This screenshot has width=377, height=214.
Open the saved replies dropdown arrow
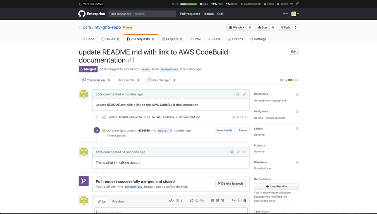pyautogui.click(x=234, y=200)
